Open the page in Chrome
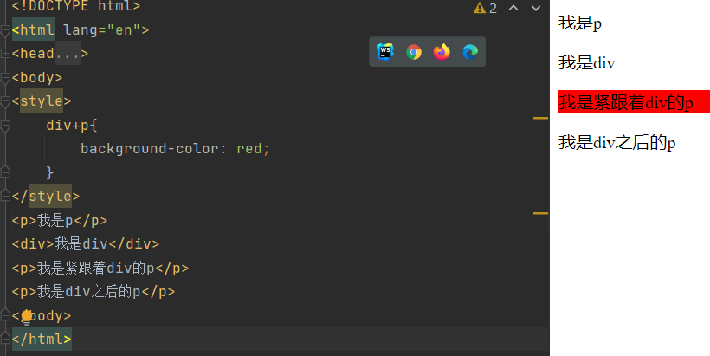This screenshot has height=356, width=710. (x=414, y=52)
